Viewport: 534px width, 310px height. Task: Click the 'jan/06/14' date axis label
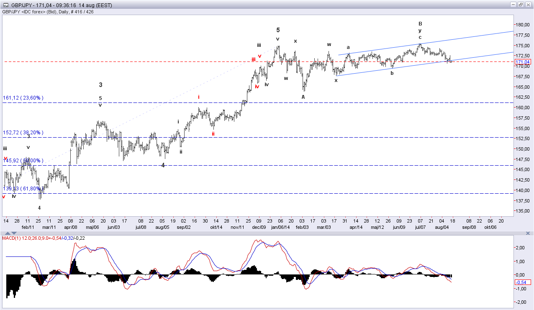[280, 227]
